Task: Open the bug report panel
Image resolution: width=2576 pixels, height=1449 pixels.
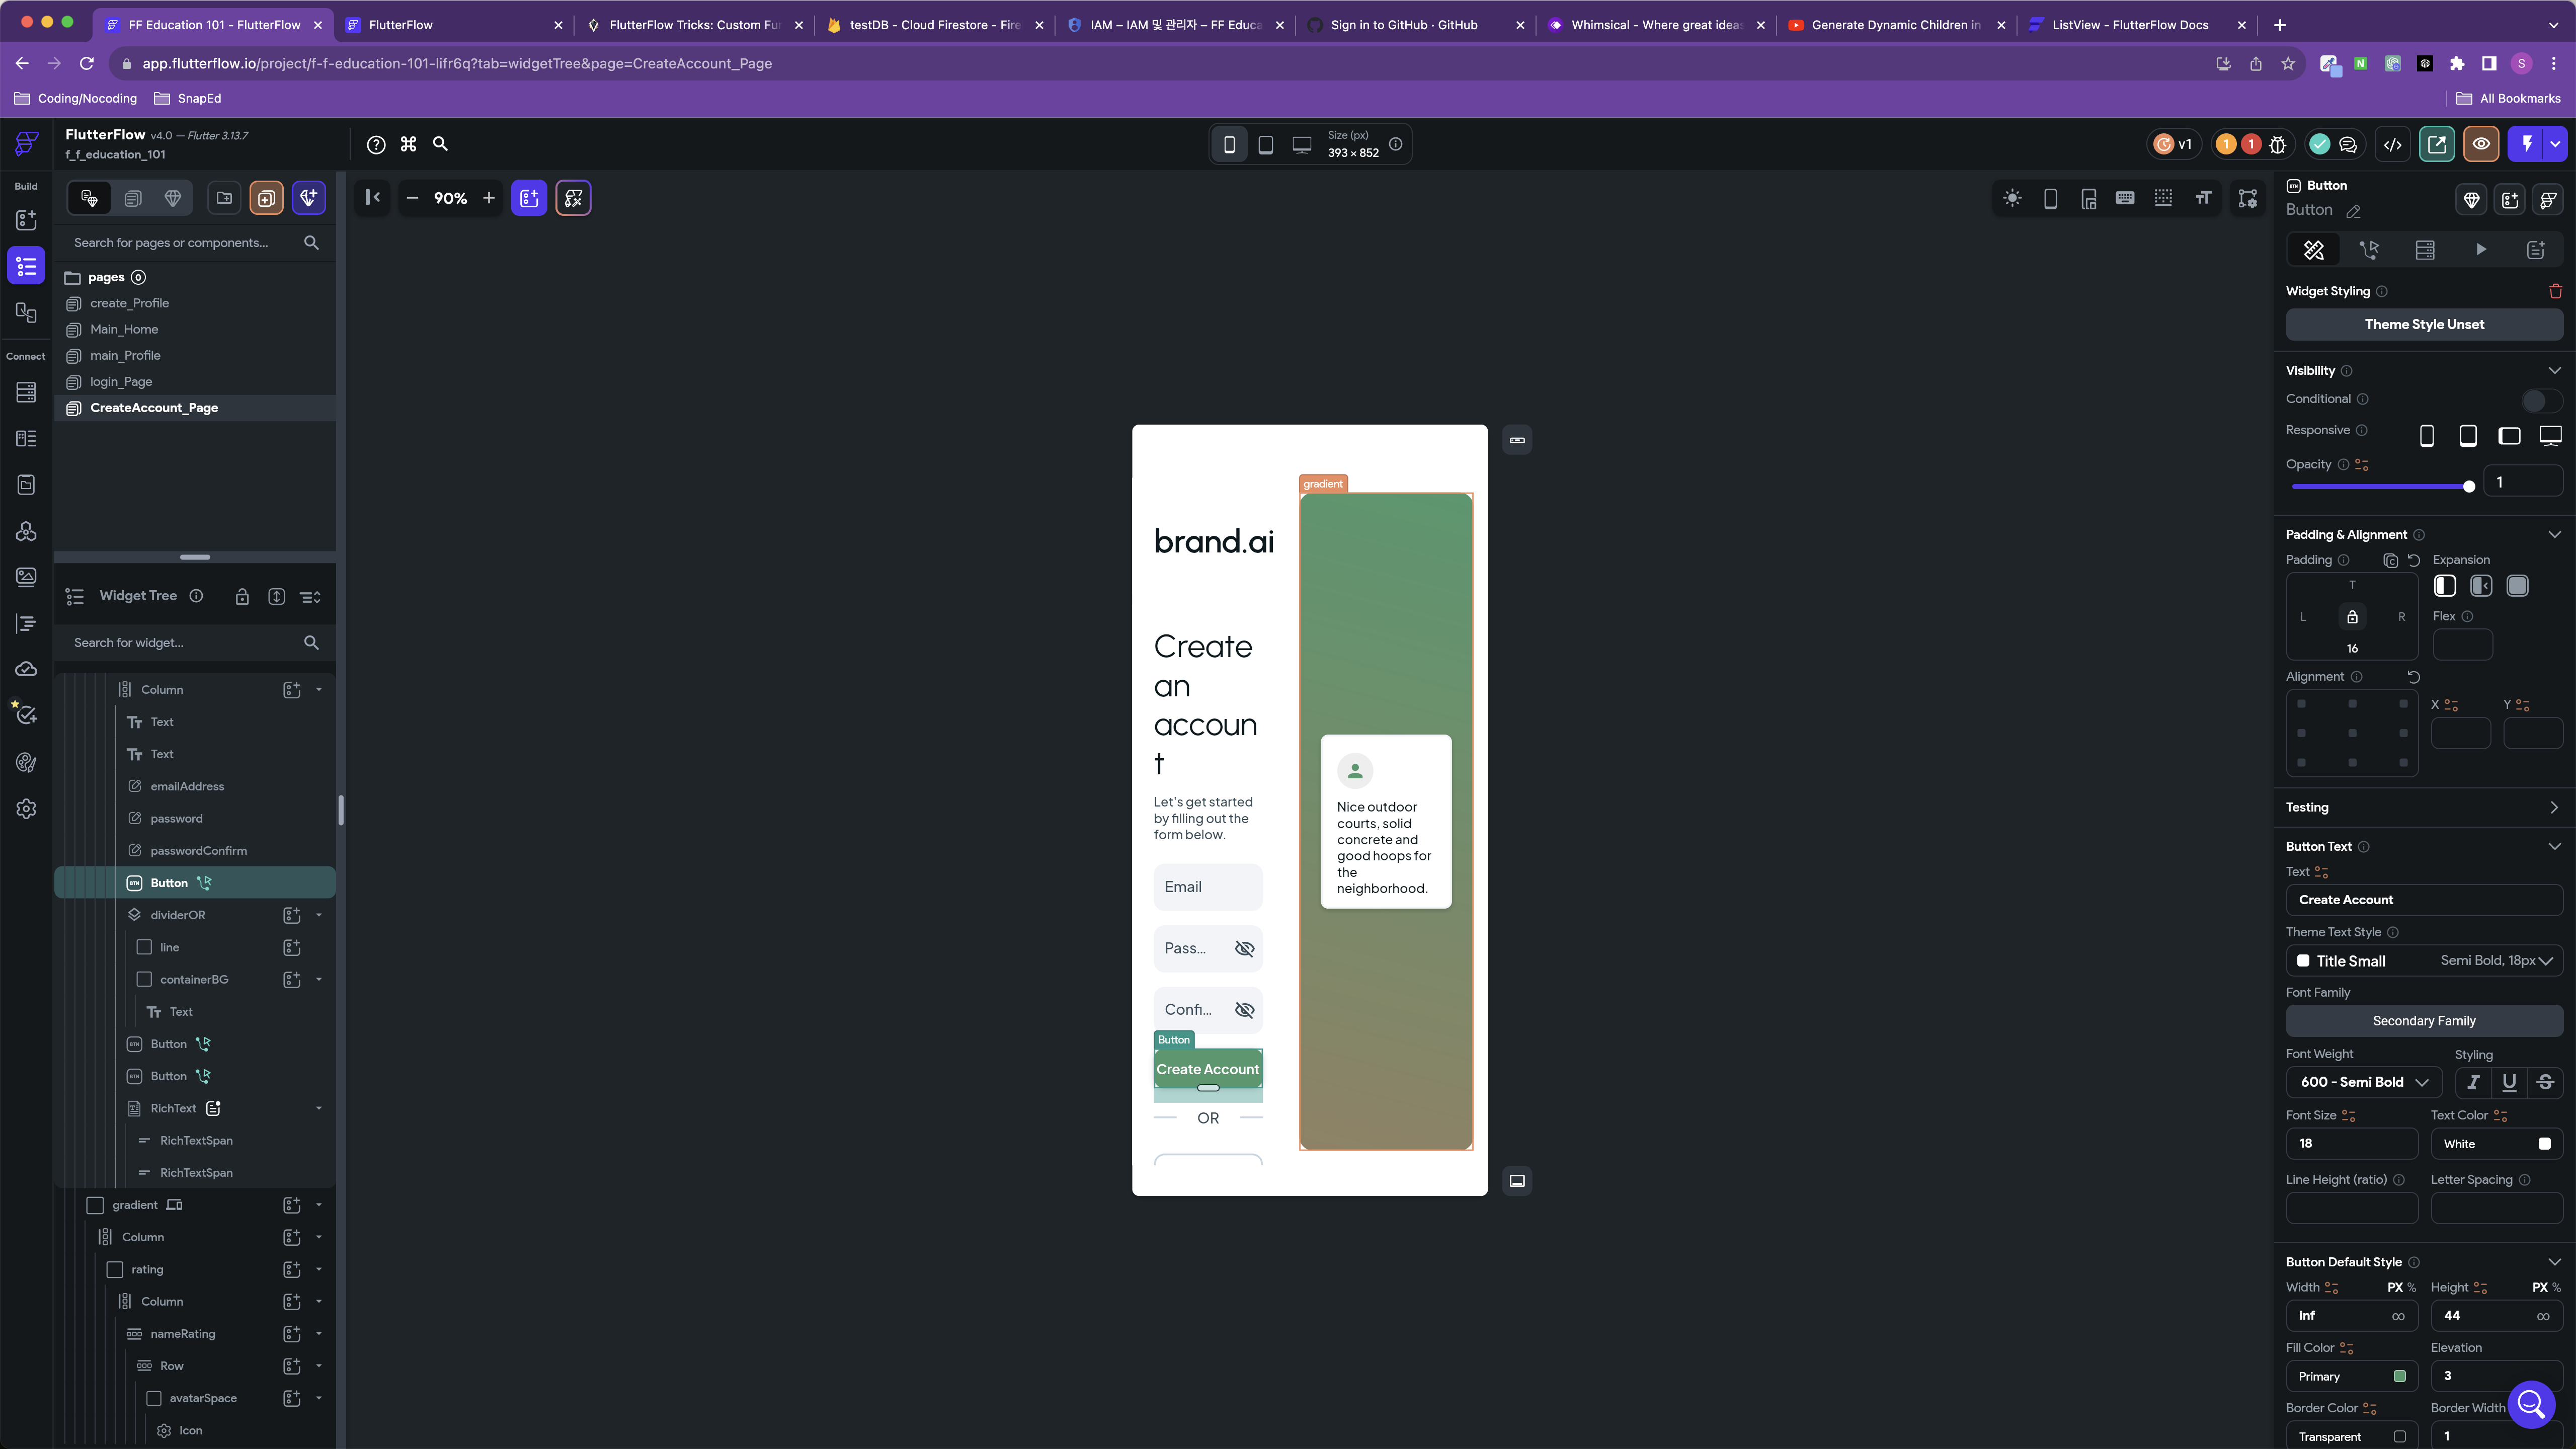Action: [2278, 144]
